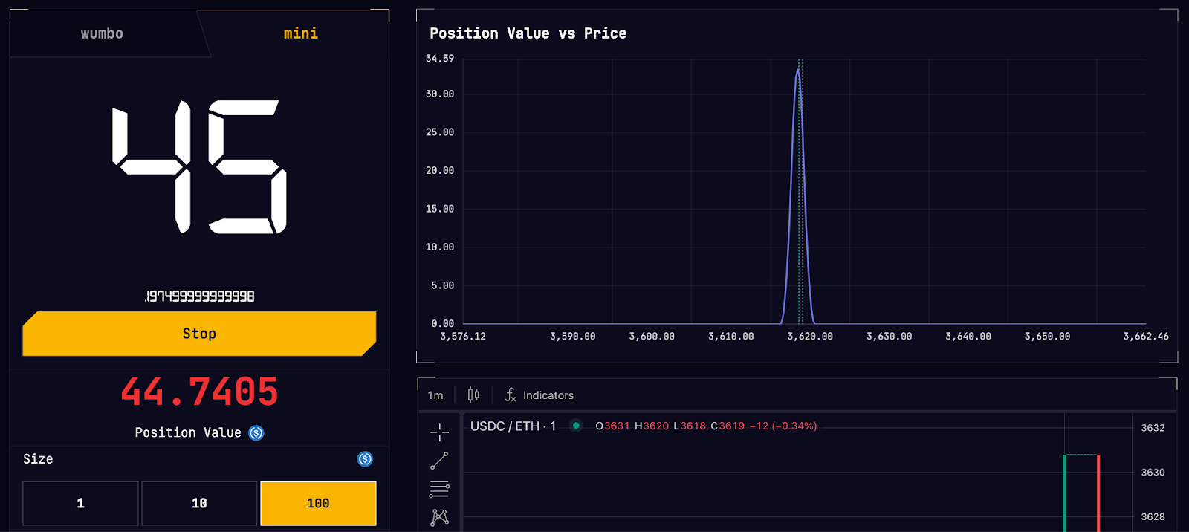Open the Indicators function menu

540,395
